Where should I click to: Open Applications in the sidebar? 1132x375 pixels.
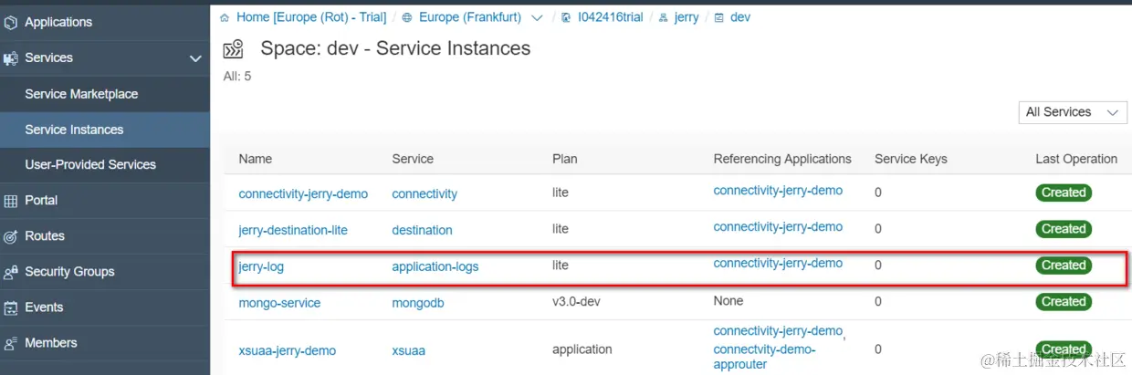pos(58,22)
